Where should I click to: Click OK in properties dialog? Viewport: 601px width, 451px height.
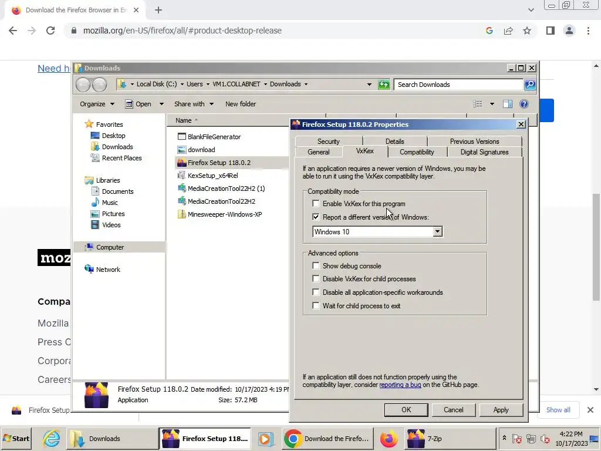pyautogui.click(x=406, y=410)
